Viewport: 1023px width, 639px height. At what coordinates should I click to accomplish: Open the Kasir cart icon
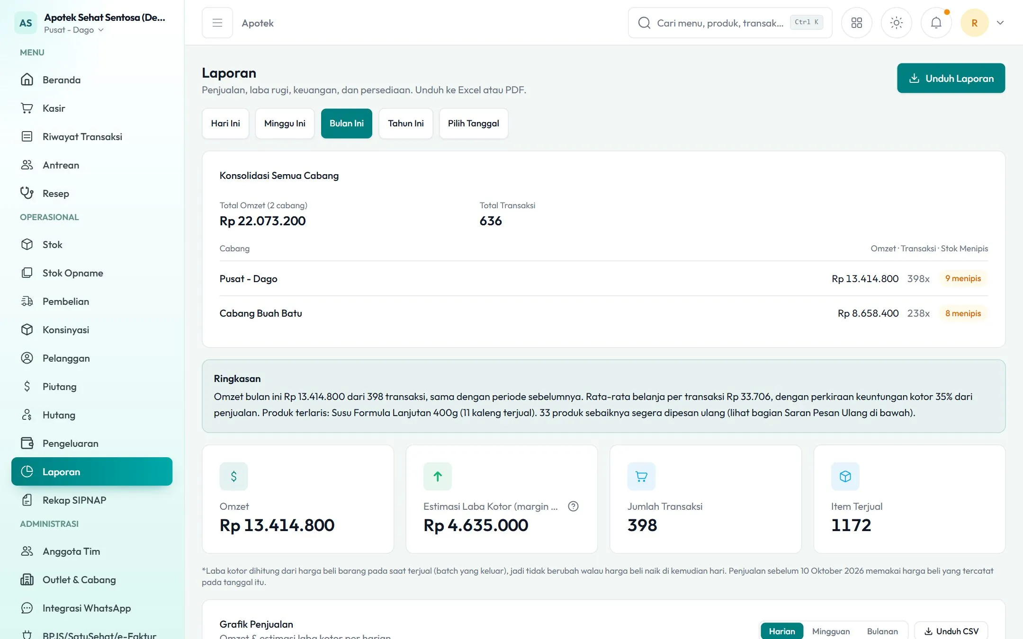[x=27, y=108]
